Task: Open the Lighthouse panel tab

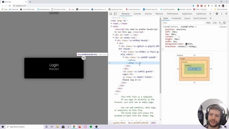Action: [x=201, y=14]
